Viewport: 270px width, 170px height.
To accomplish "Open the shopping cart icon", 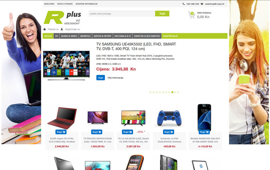I will pyautogui.click(x=191, y=15).
